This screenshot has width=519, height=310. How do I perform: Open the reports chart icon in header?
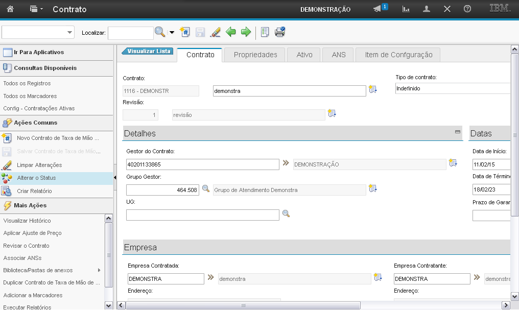[406, 9]
